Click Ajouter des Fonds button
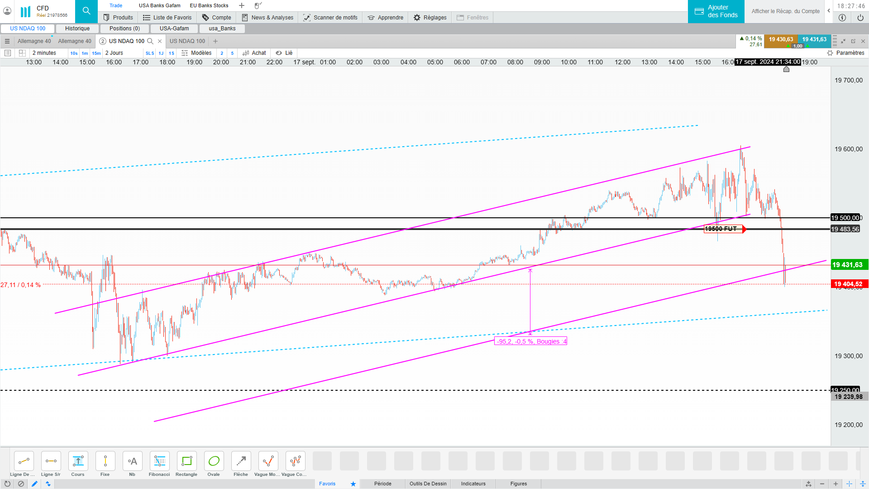The image size is (869, 489). pos(716,11)
